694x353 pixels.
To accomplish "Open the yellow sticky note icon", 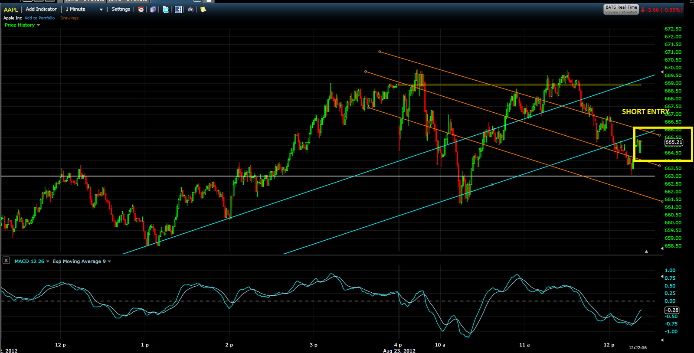I will click(203, 9).
